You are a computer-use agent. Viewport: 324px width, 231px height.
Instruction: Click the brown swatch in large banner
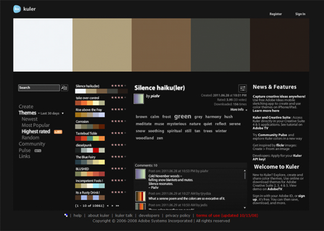(x=161, y=45)
